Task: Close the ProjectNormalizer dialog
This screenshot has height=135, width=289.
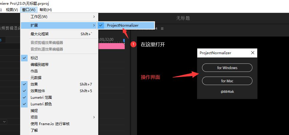Action: tap(253, 53)
